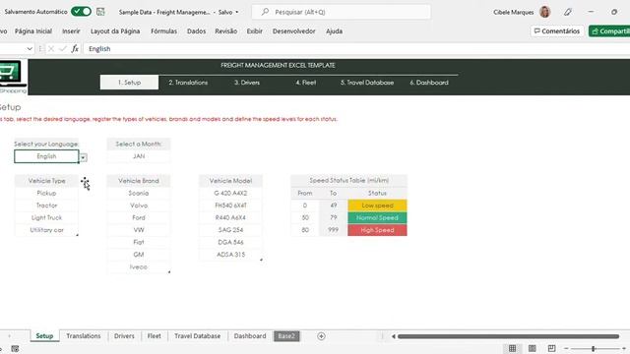Switch to Page Break Preview icon
The height and width of the screenshot is (354, 630).
point(551,348)
